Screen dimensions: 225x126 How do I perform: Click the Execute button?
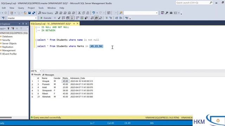click(x=46, y=18)
